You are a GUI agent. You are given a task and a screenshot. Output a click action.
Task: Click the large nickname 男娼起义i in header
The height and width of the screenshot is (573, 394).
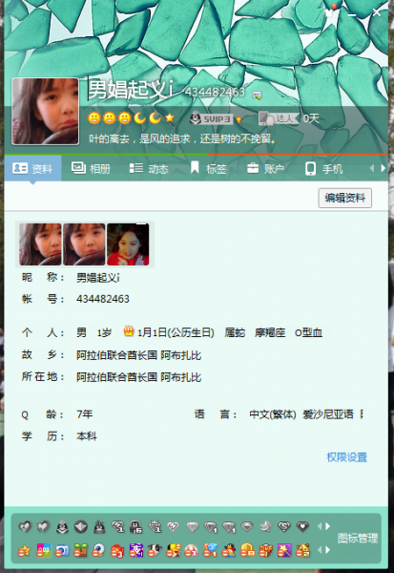[x=131, y=90]
